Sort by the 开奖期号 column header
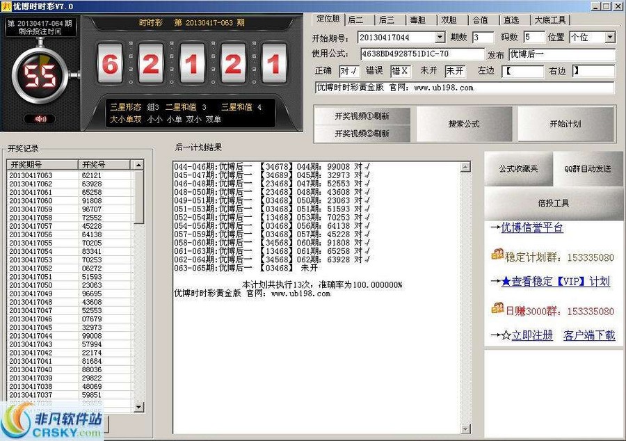This screenshot has width=626, height=441. click(42, 165)
